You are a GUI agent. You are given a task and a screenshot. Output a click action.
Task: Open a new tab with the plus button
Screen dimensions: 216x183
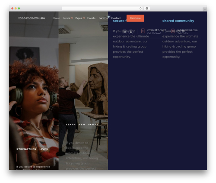coord(205,10)
